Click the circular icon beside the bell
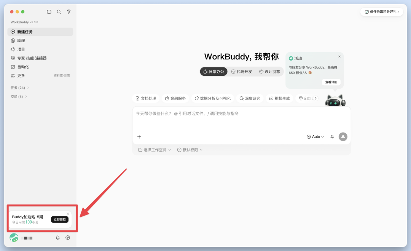Screen dimensions: 411x251 (x=68, y=238)
